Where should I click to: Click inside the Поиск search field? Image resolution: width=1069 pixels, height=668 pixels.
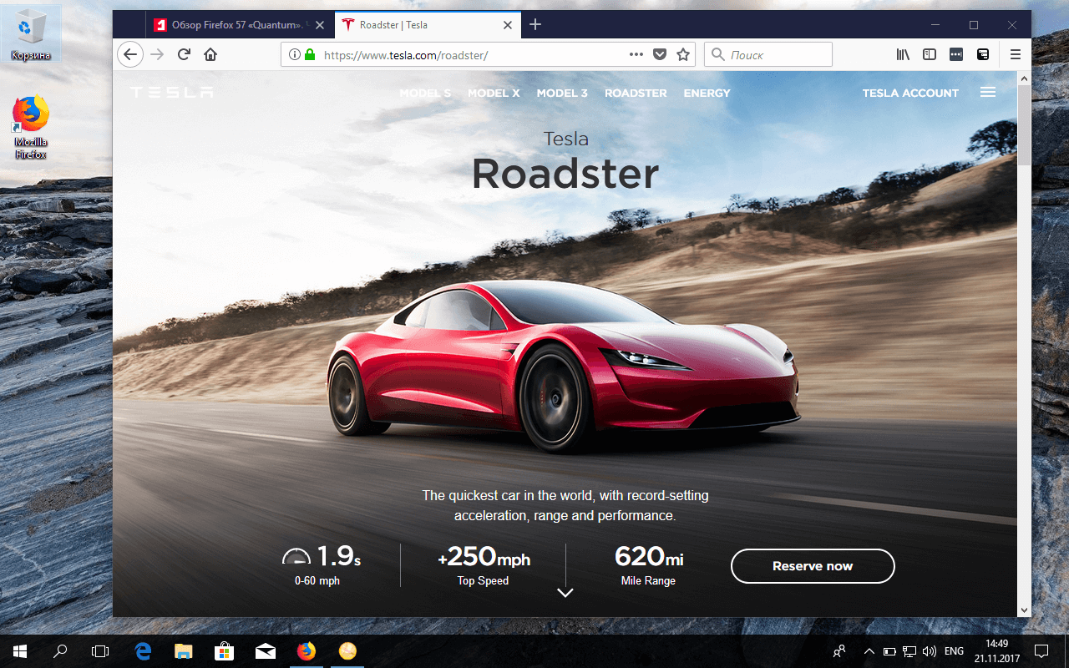(x=768, y=53)
